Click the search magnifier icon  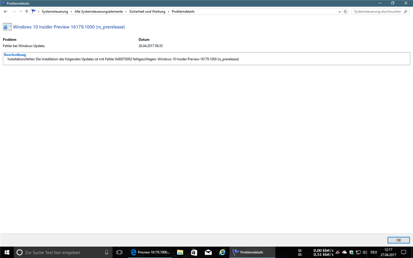pyautogui.click(x=406, y=12)
